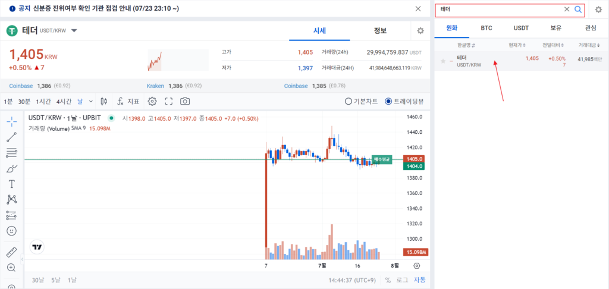Take a chart snapshot with camera icon
Screen dimensions: 609x289
click(x=185, y=101)
